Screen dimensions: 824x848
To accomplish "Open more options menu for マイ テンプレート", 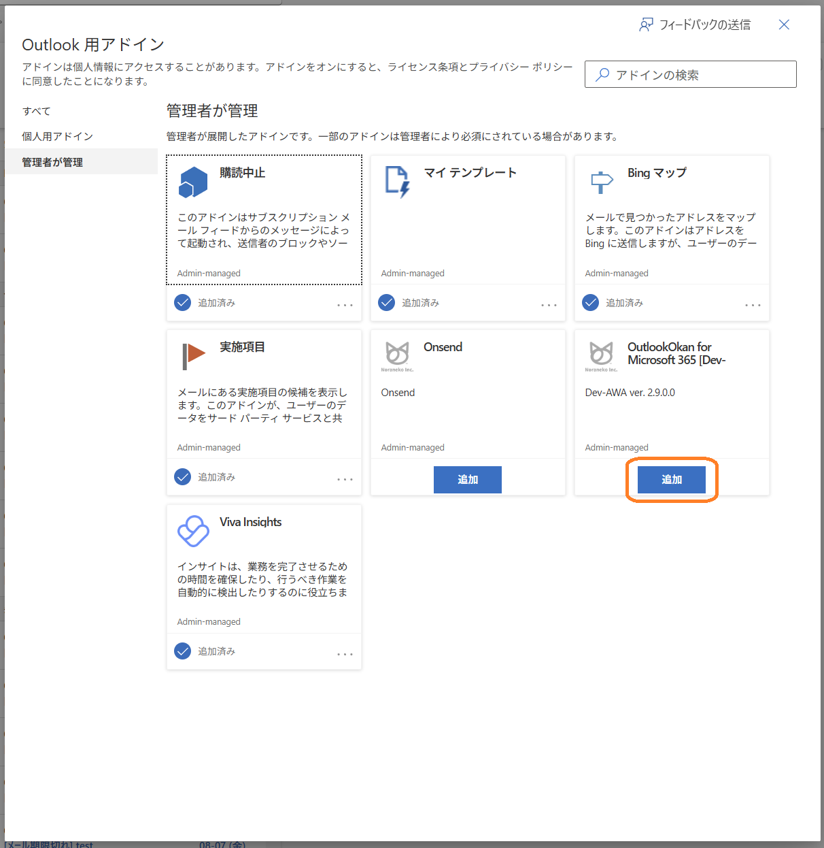I will [549, 305].
